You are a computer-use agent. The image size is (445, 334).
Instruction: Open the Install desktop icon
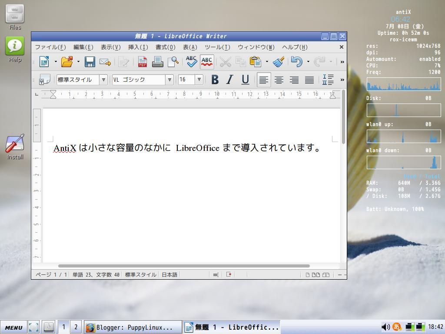click(15, 147)
